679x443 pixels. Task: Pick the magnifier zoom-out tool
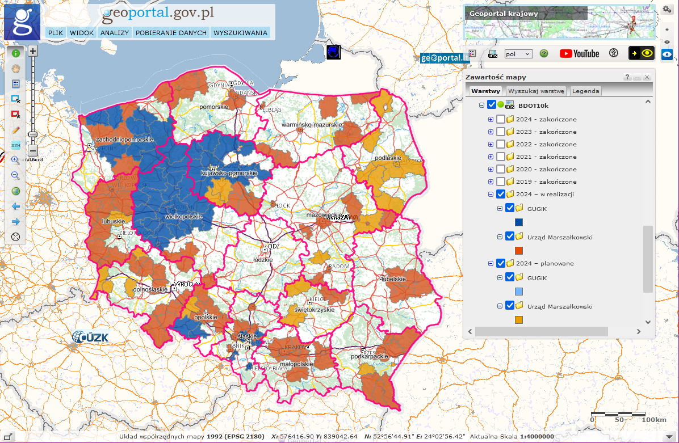pyautogui.click(x=16, y=176)
